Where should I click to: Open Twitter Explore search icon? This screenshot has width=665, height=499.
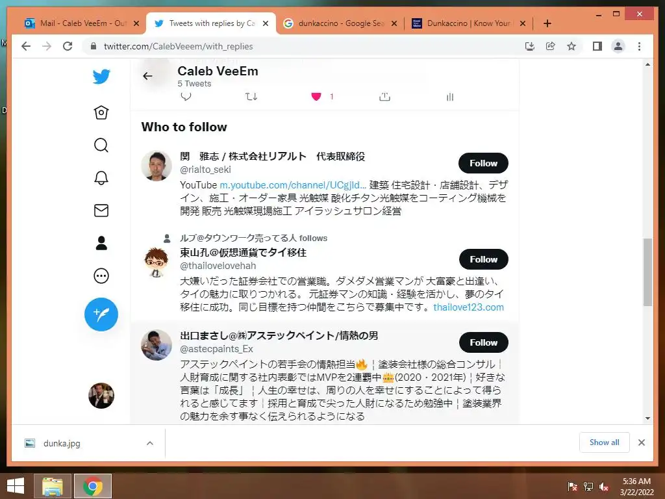(x=101, y=145)
